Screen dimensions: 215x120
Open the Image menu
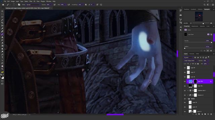(13, 1)
